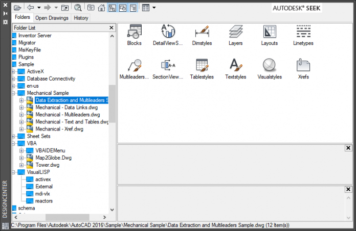Open the Dimstyles icon
This screenshot has width=356, height=231.
202,35
